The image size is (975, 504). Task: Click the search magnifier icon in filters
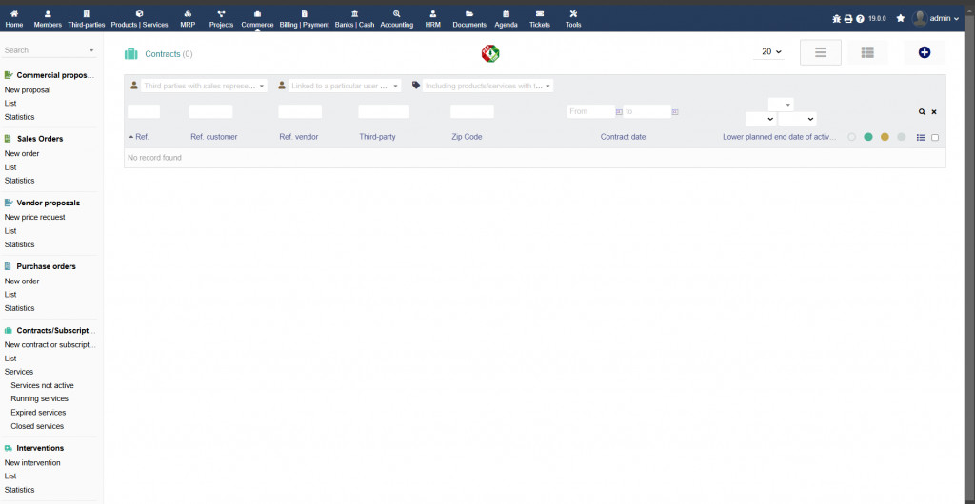922,111
